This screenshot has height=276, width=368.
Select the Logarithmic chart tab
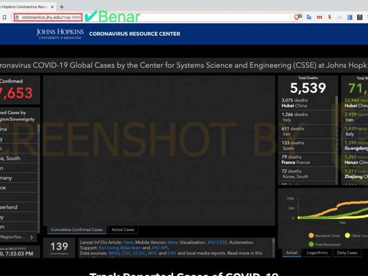pos(317,253)
